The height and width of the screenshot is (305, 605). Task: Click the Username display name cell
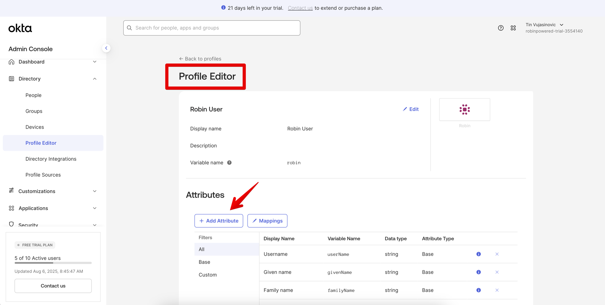click(275, 254)
